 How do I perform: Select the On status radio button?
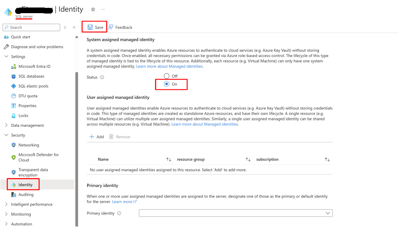165,84
